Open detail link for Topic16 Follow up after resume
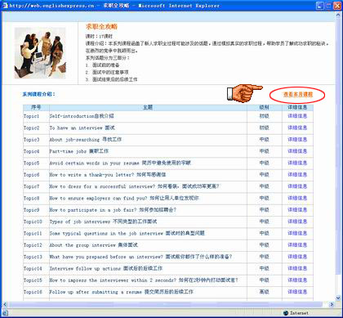Image resolution: width=343 pixels, height=318 pixels. click(297, 292)
